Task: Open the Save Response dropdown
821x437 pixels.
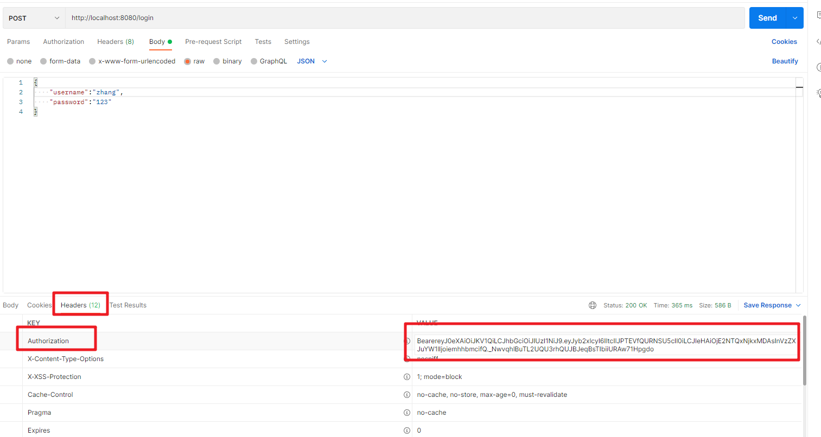Action: click(772, 305)
